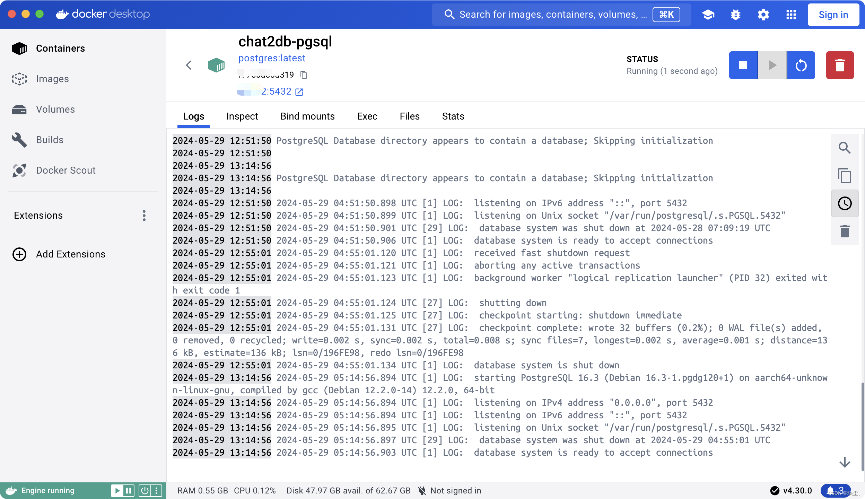Image resolution: width=865 pixels, height=499 pixels.
Task: Open the Volumes section
Action: point(55,110)
